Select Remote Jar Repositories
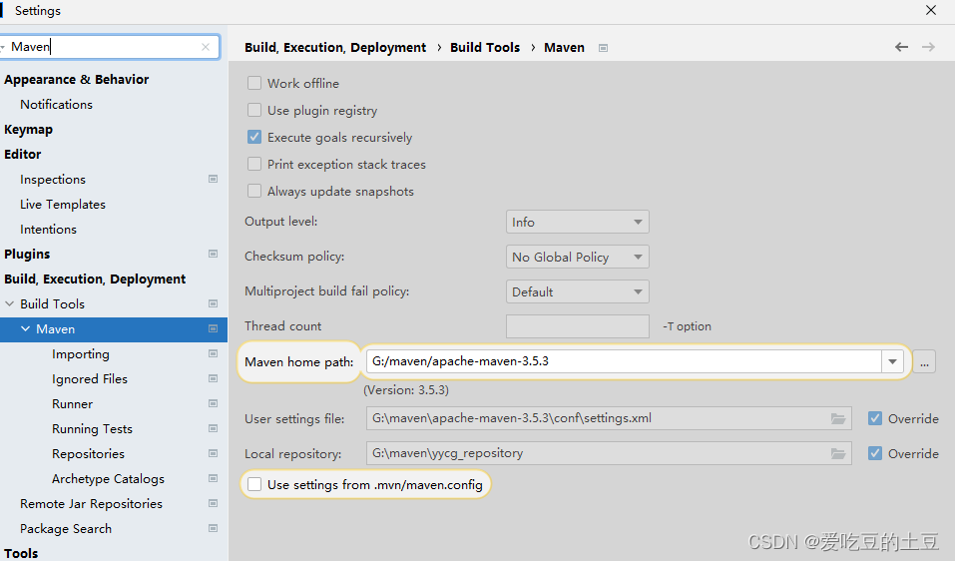955x561 pixels. [x=92, y=504]
